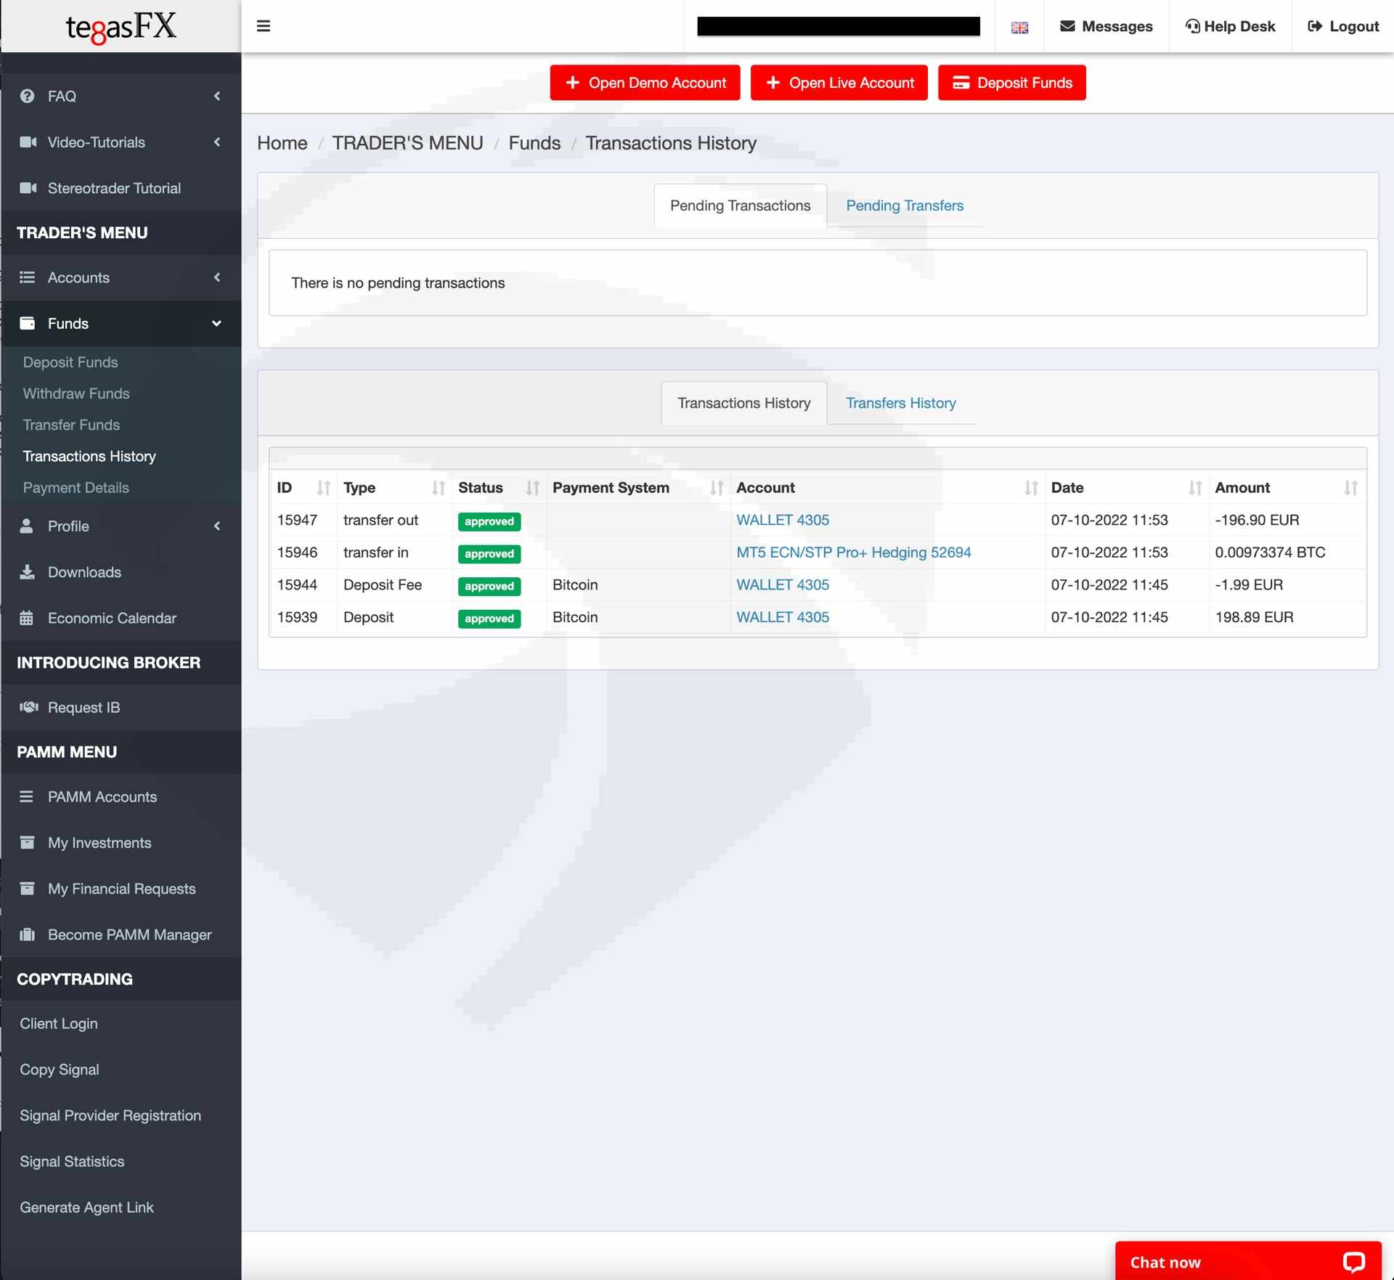1394x1280 pixels.
Task: Open MT5 ECN/STP Pro+ Hedging 52694 link
Action: point(854,553)
